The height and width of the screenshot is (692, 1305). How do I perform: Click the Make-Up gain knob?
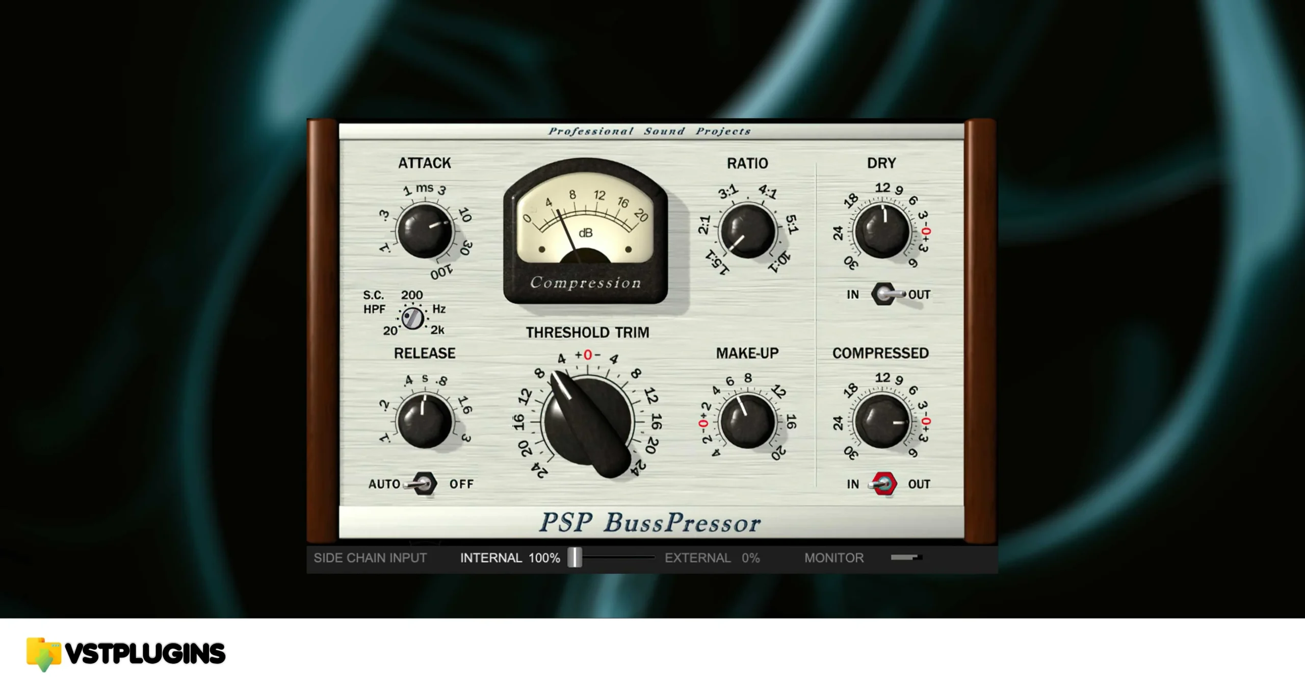click(x=747, y=421)
